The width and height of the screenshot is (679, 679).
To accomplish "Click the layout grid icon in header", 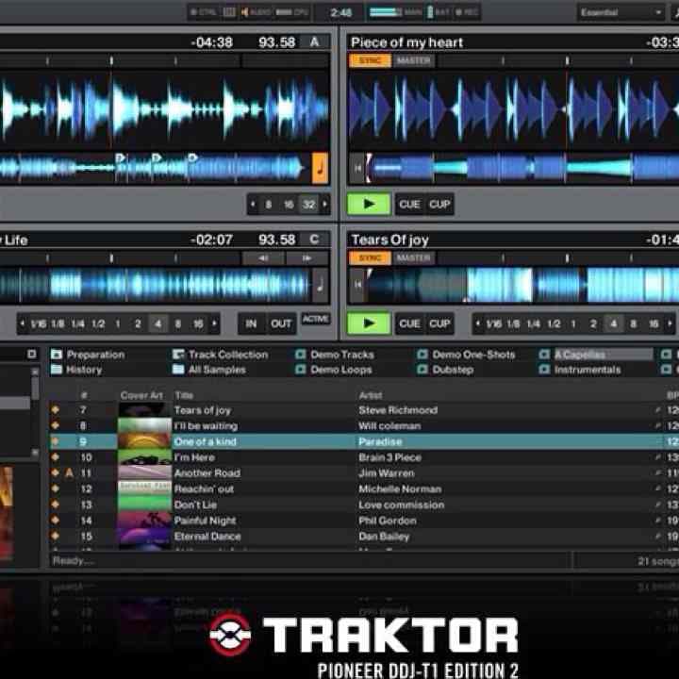I will point(229,12).
